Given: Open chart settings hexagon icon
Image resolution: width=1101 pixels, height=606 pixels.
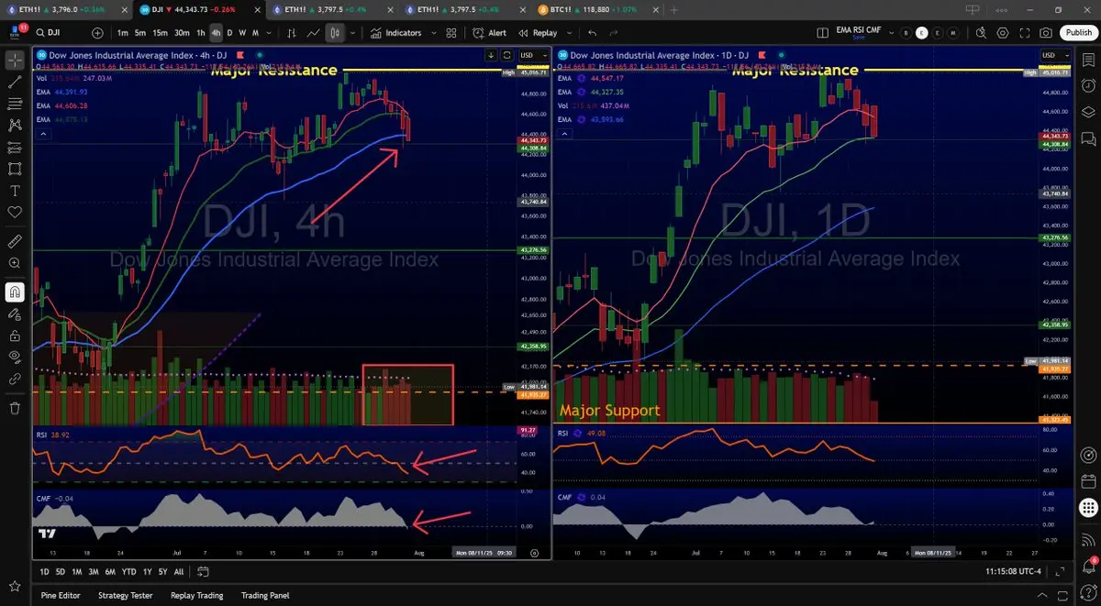Looking at the screenshot, I should coord(1002,32).
